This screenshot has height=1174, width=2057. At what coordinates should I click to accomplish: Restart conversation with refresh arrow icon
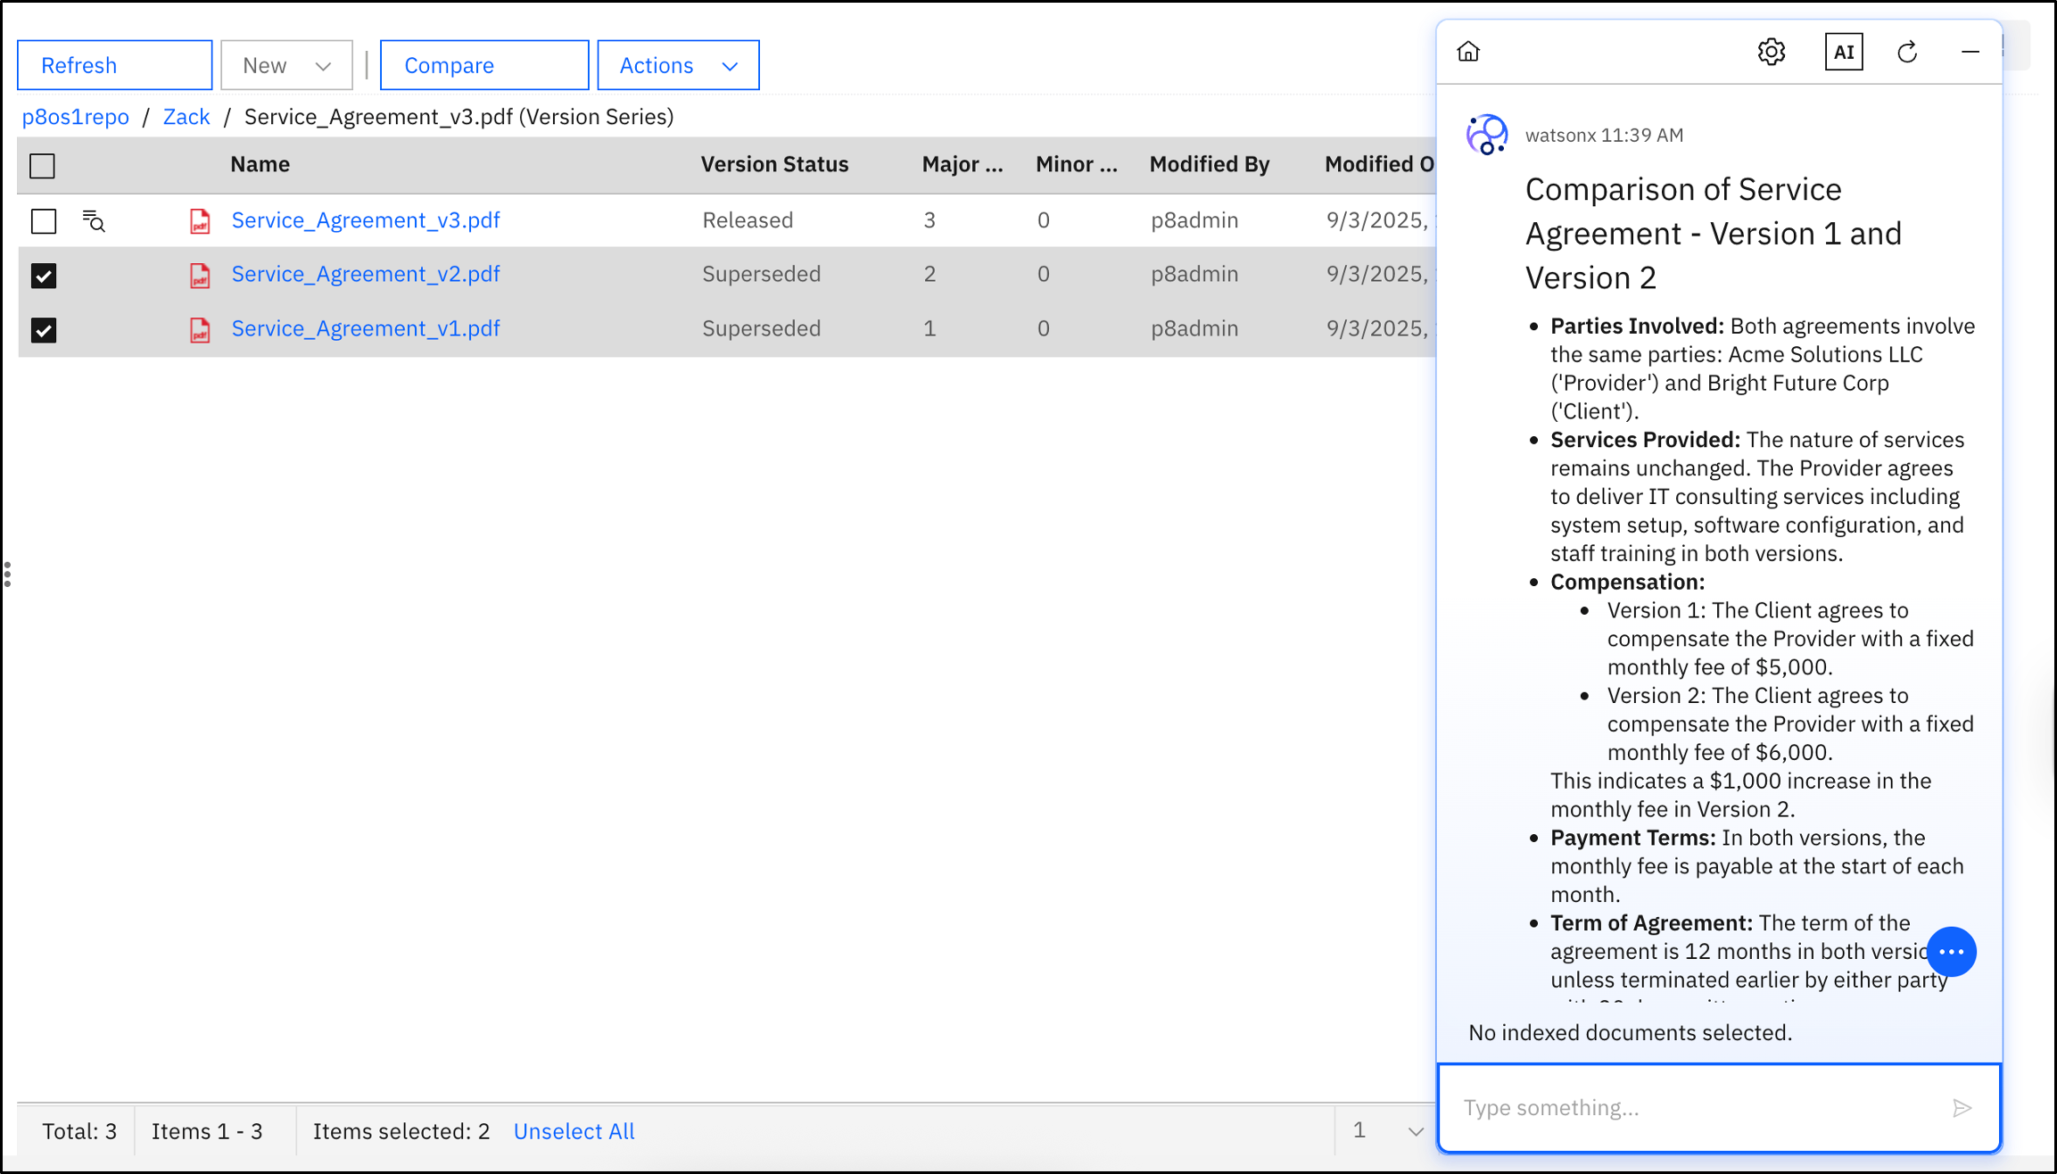coord(1907,52)
